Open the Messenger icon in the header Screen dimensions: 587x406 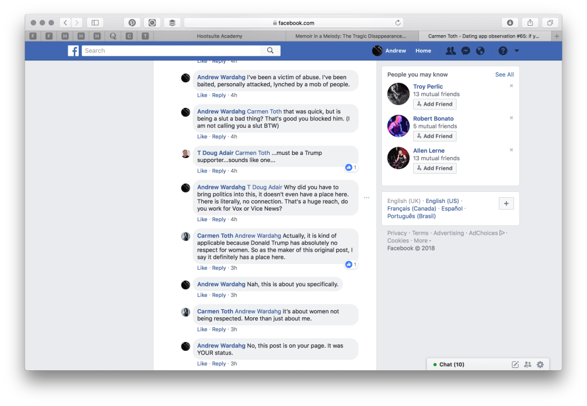tap(465, 51)
